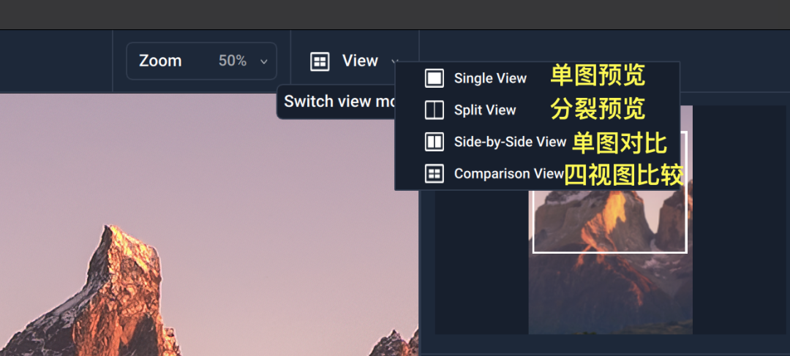
Task: Click the Zoom label in toolbar
Action: [160, 61]
